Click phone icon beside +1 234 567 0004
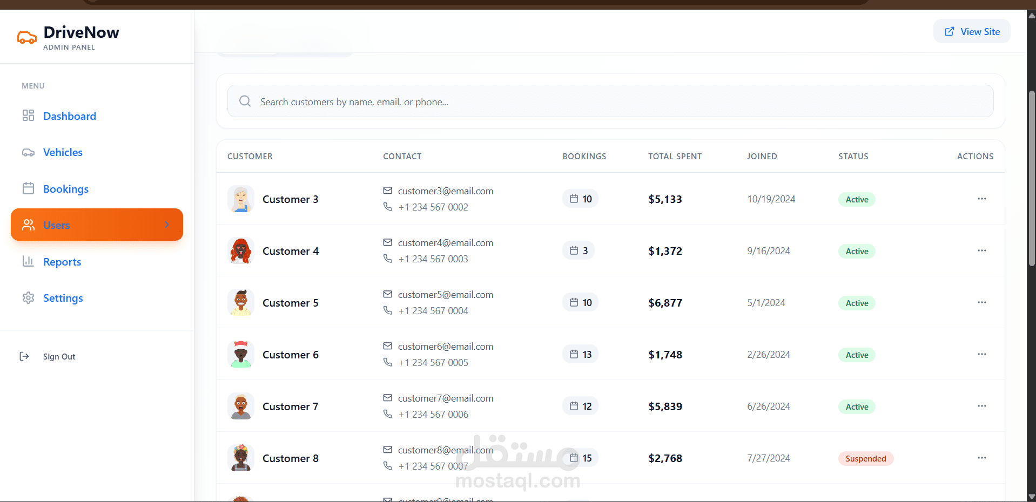The width and height of the screenshot is (1036, 502). point(387,310)
